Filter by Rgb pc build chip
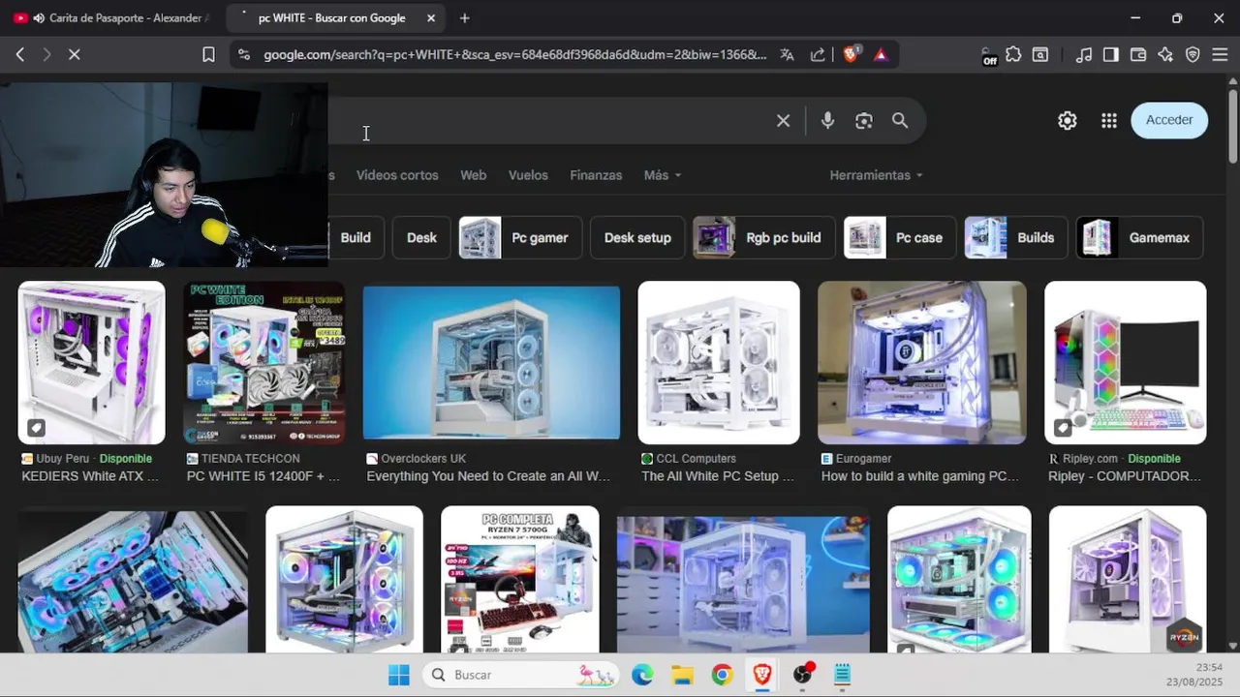The height and width of the screenshot is (697, 1240). (x=764, y=237)
